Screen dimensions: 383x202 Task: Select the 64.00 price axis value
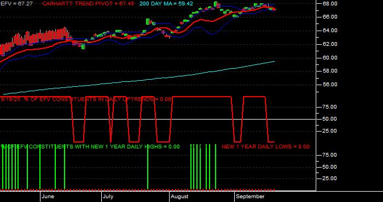click(x=330, y=31)
